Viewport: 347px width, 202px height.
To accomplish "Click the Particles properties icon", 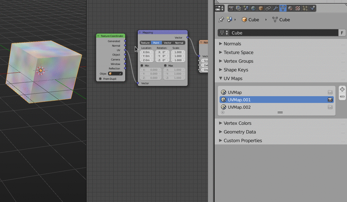I will click(x=305, y=8).
